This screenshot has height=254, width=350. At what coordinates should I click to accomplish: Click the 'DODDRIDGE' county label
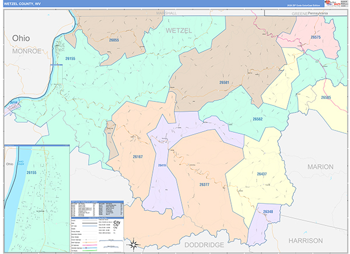[204, 245]
